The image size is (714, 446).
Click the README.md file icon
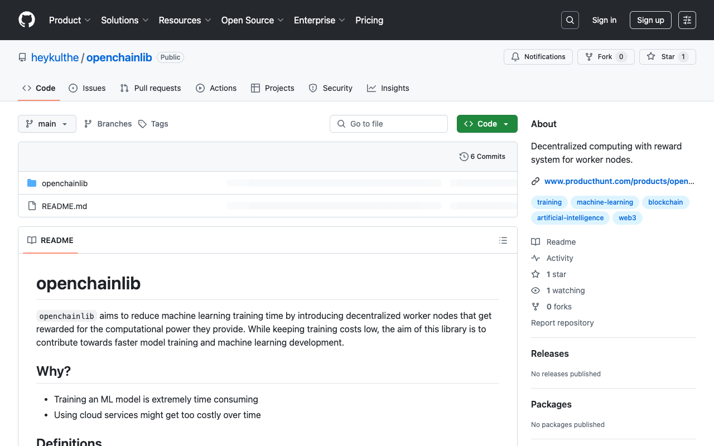coord(32,206)
